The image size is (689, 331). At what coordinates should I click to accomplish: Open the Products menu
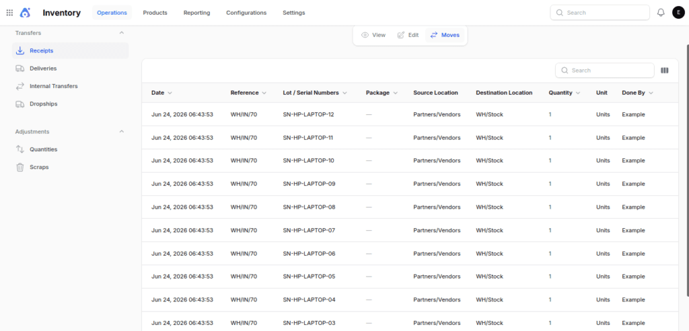pyautogui.click(x=155, y=13)
